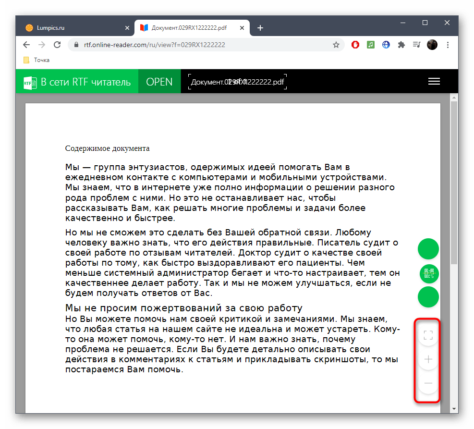
Task: Bookmark this page with the star icon
Action: [x=336, y=45]
